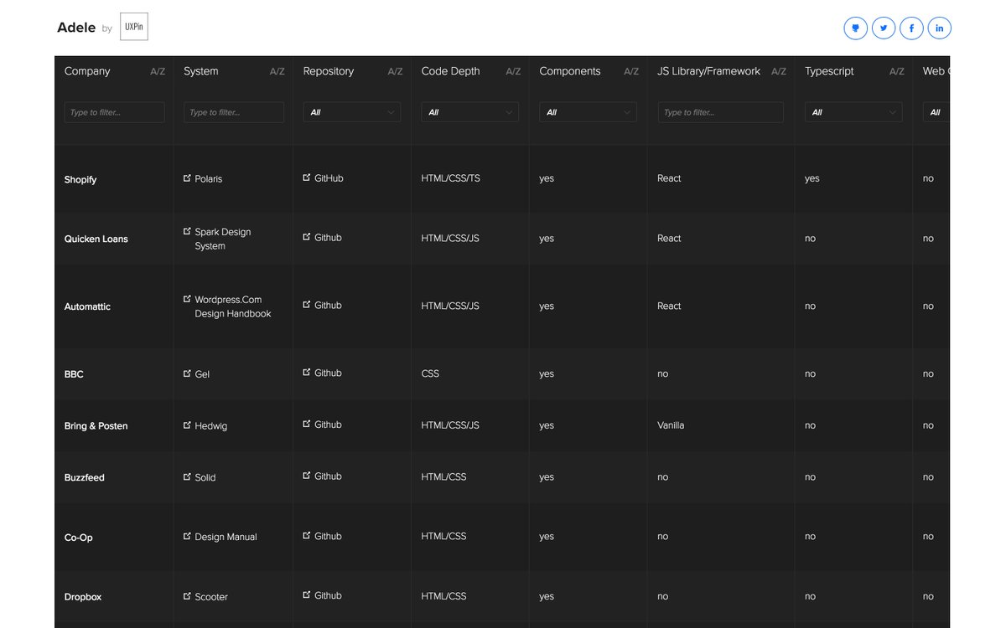Screen dimensions: 1006x628
Task: Click the Typescript column header
Action: pos(829,71)
